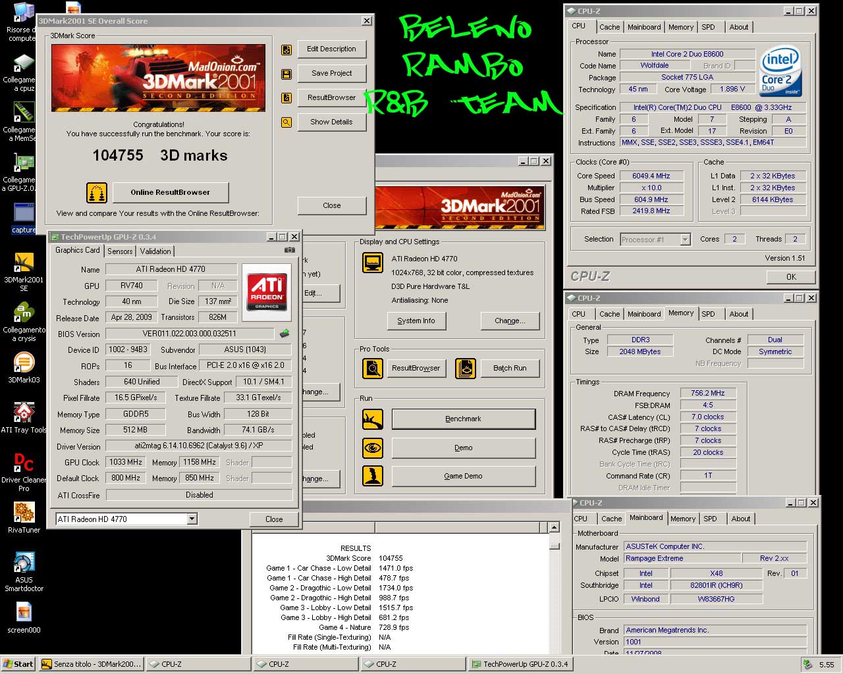Click the display monitor icon in 3DMark settings
Screen dimensions: 843x674
(373, 263)
